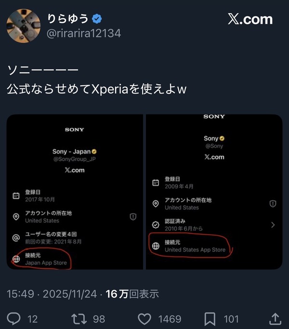Click the X.com logo at top right
289x329 pixels.
click(x=250, y=19)
